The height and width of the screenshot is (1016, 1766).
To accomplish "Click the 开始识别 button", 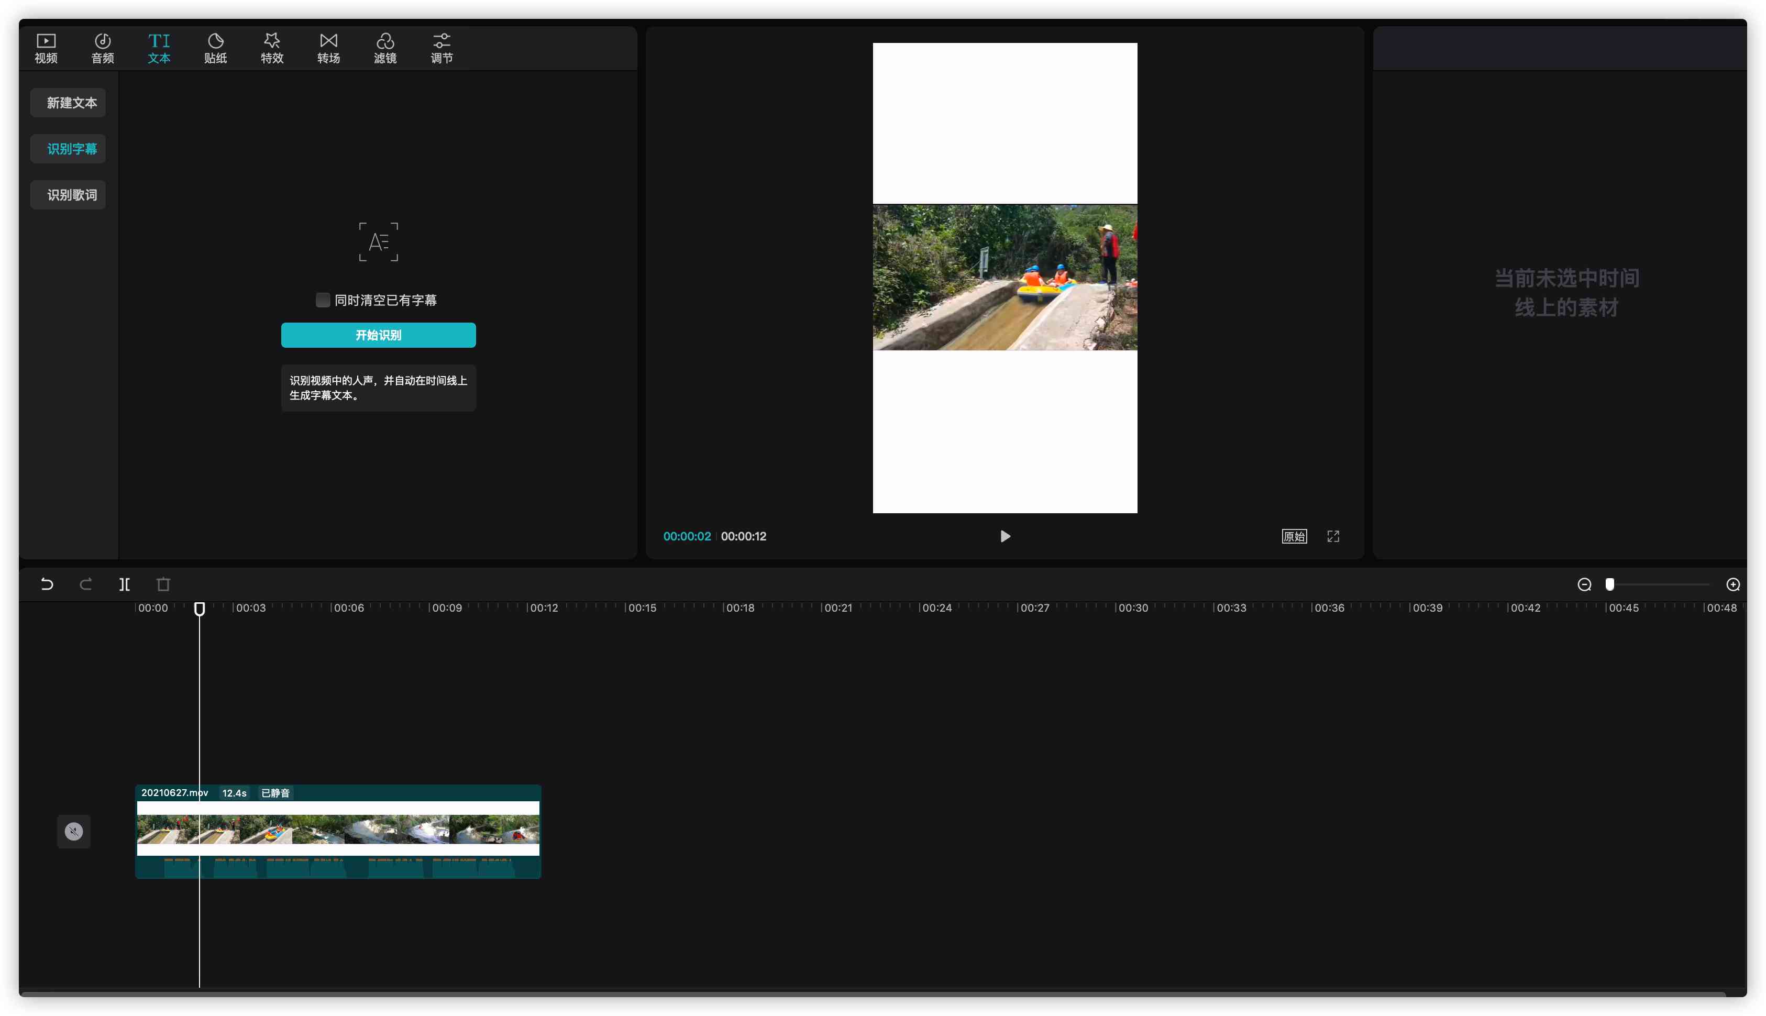I will pos(378,335).
